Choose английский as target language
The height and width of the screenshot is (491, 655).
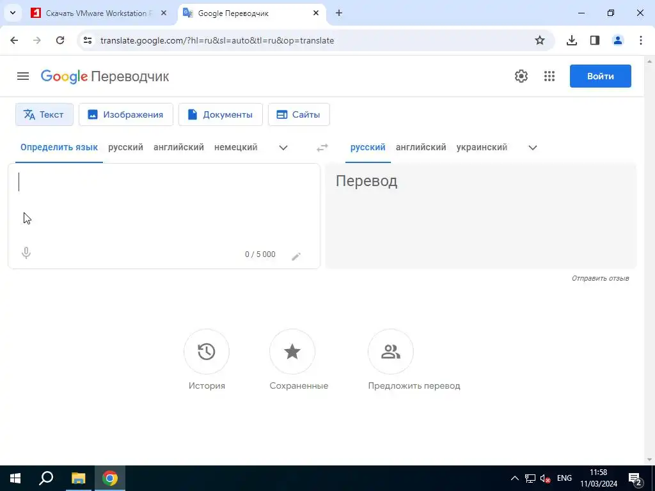tap(421, 148)
